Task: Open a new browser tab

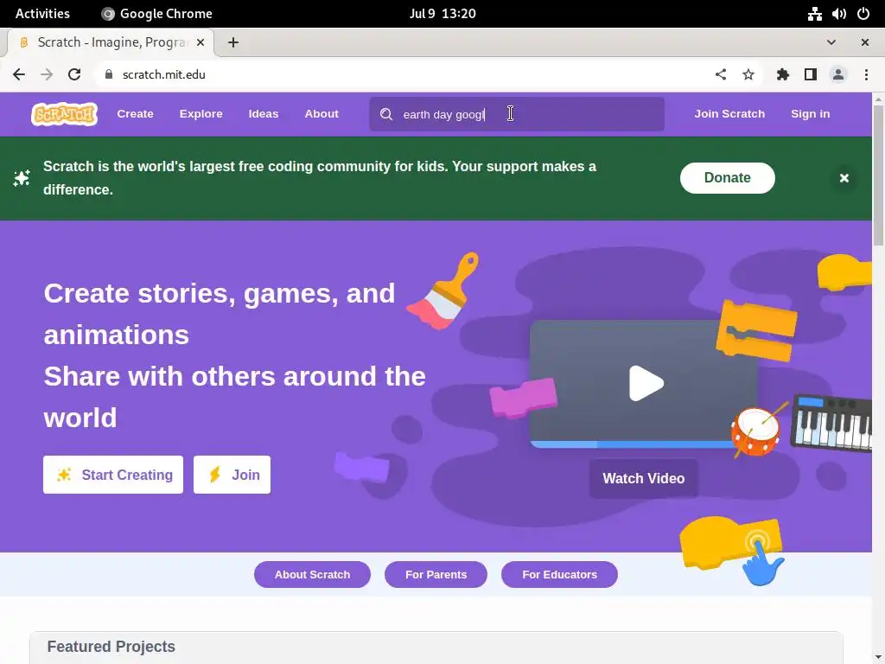Action: click(x=233, y=42)
